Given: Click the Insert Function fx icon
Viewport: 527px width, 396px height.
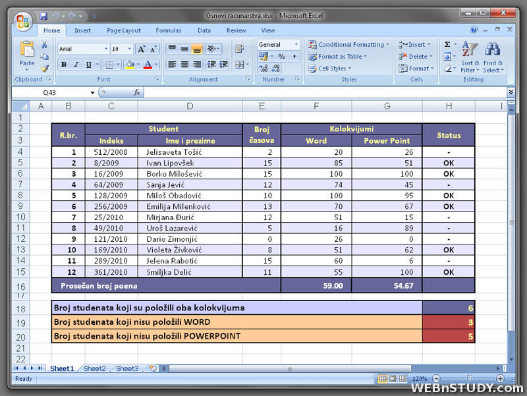Looking at the screenshot, I should tap(137, 92).
